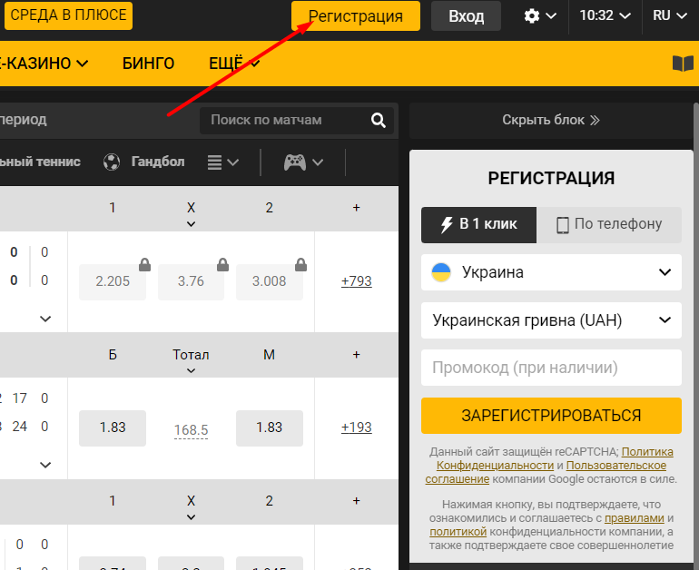
Task: Click the Б odds 1.83
Action: tap(113, 427)
